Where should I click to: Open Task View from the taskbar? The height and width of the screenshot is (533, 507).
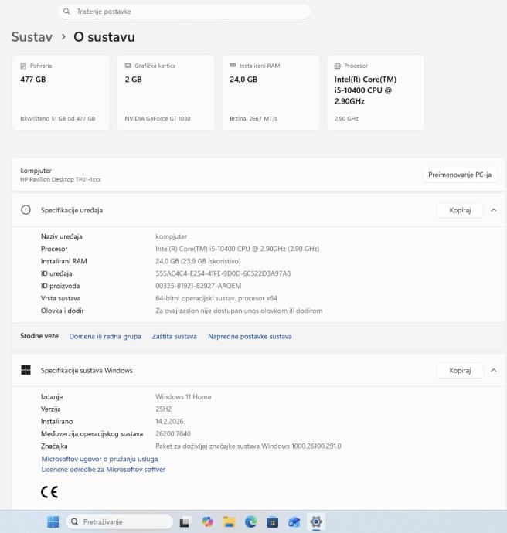(185, 522)
